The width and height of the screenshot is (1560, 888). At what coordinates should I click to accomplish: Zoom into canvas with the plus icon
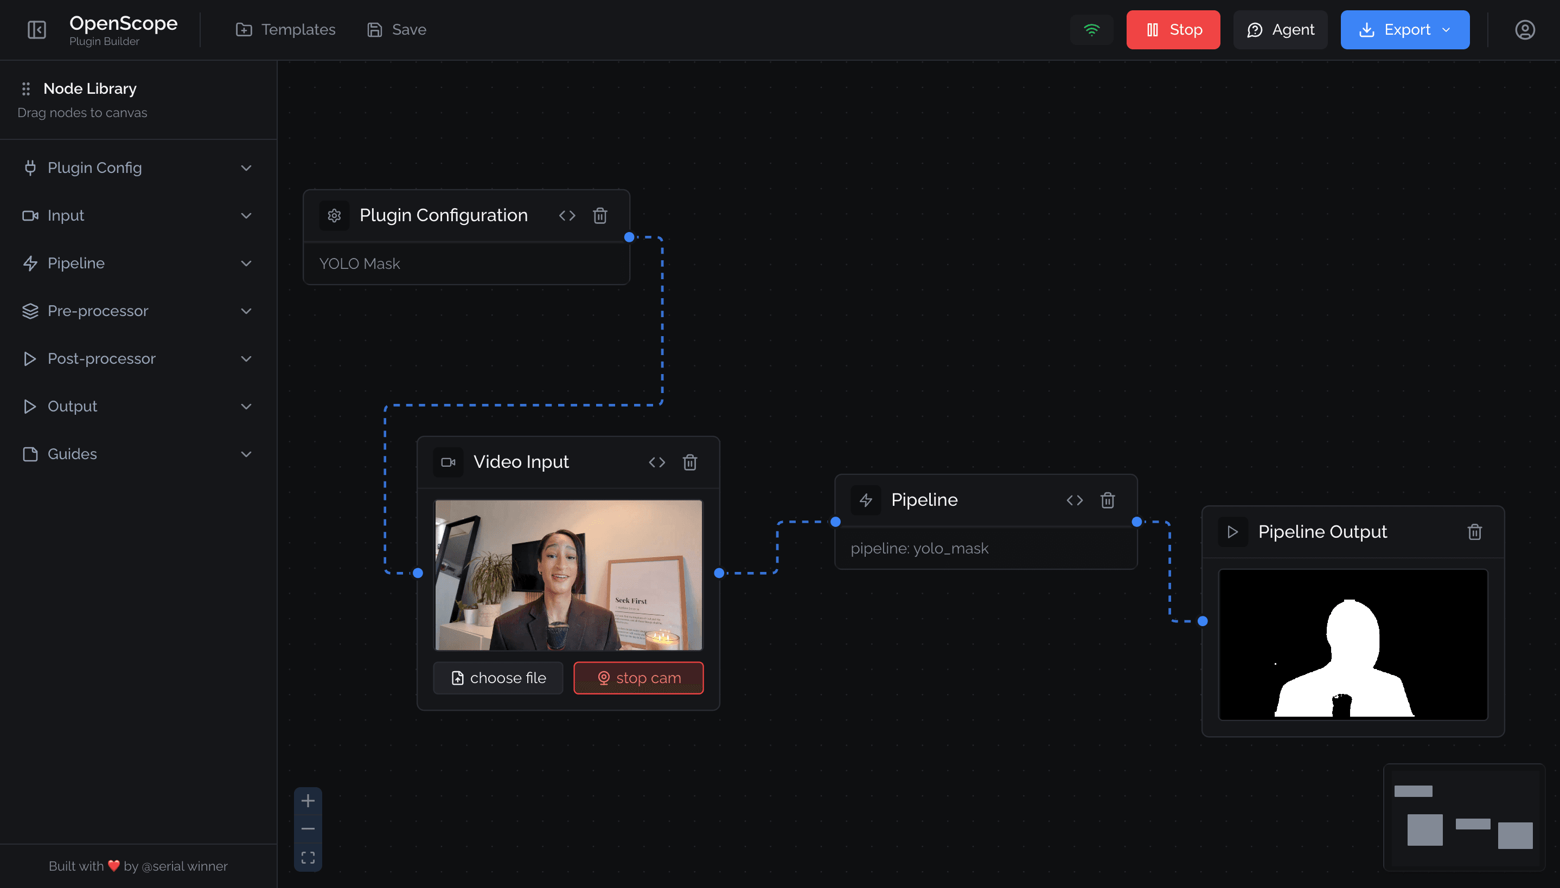[x=308, y=800]
